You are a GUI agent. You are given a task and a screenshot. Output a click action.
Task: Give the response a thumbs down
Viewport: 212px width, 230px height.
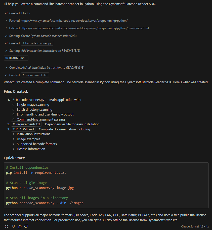pos(26,226)
